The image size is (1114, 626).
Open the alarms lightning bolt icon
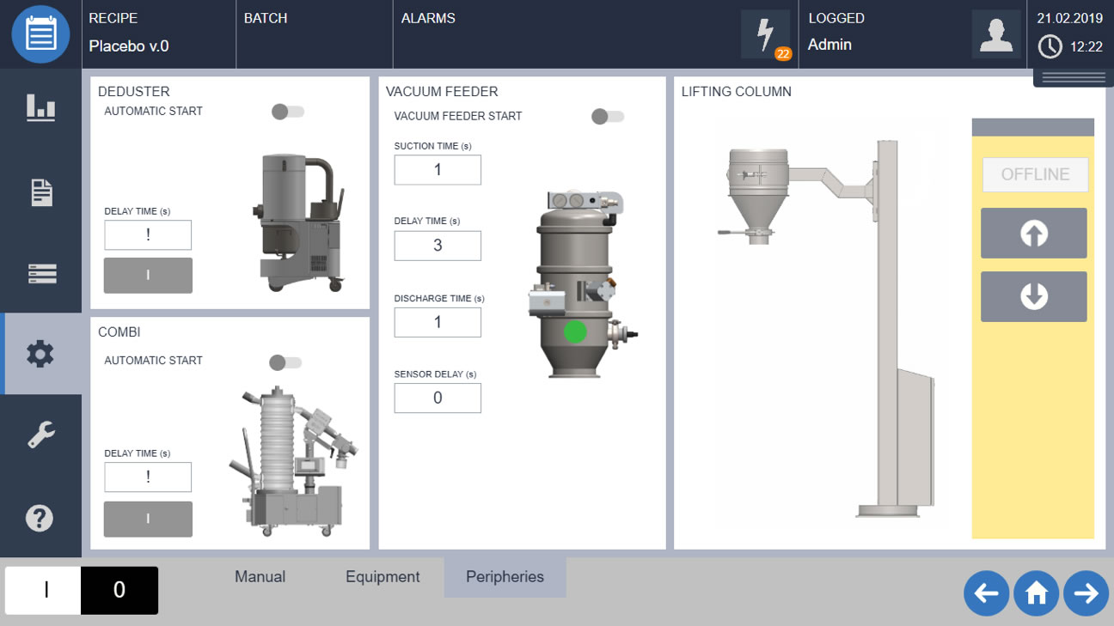pyautogui.click(x=765, y=34)
